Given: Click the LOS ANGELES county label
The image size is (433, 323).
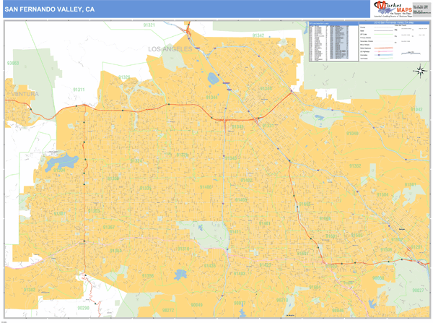Looking at the screenshot, I should click(x=170, y=48).
